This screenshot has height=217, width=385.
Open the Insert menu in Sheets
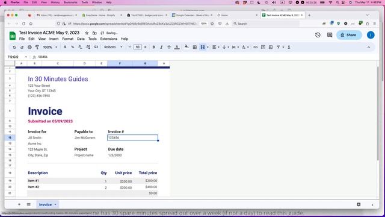tap(54, 39)
